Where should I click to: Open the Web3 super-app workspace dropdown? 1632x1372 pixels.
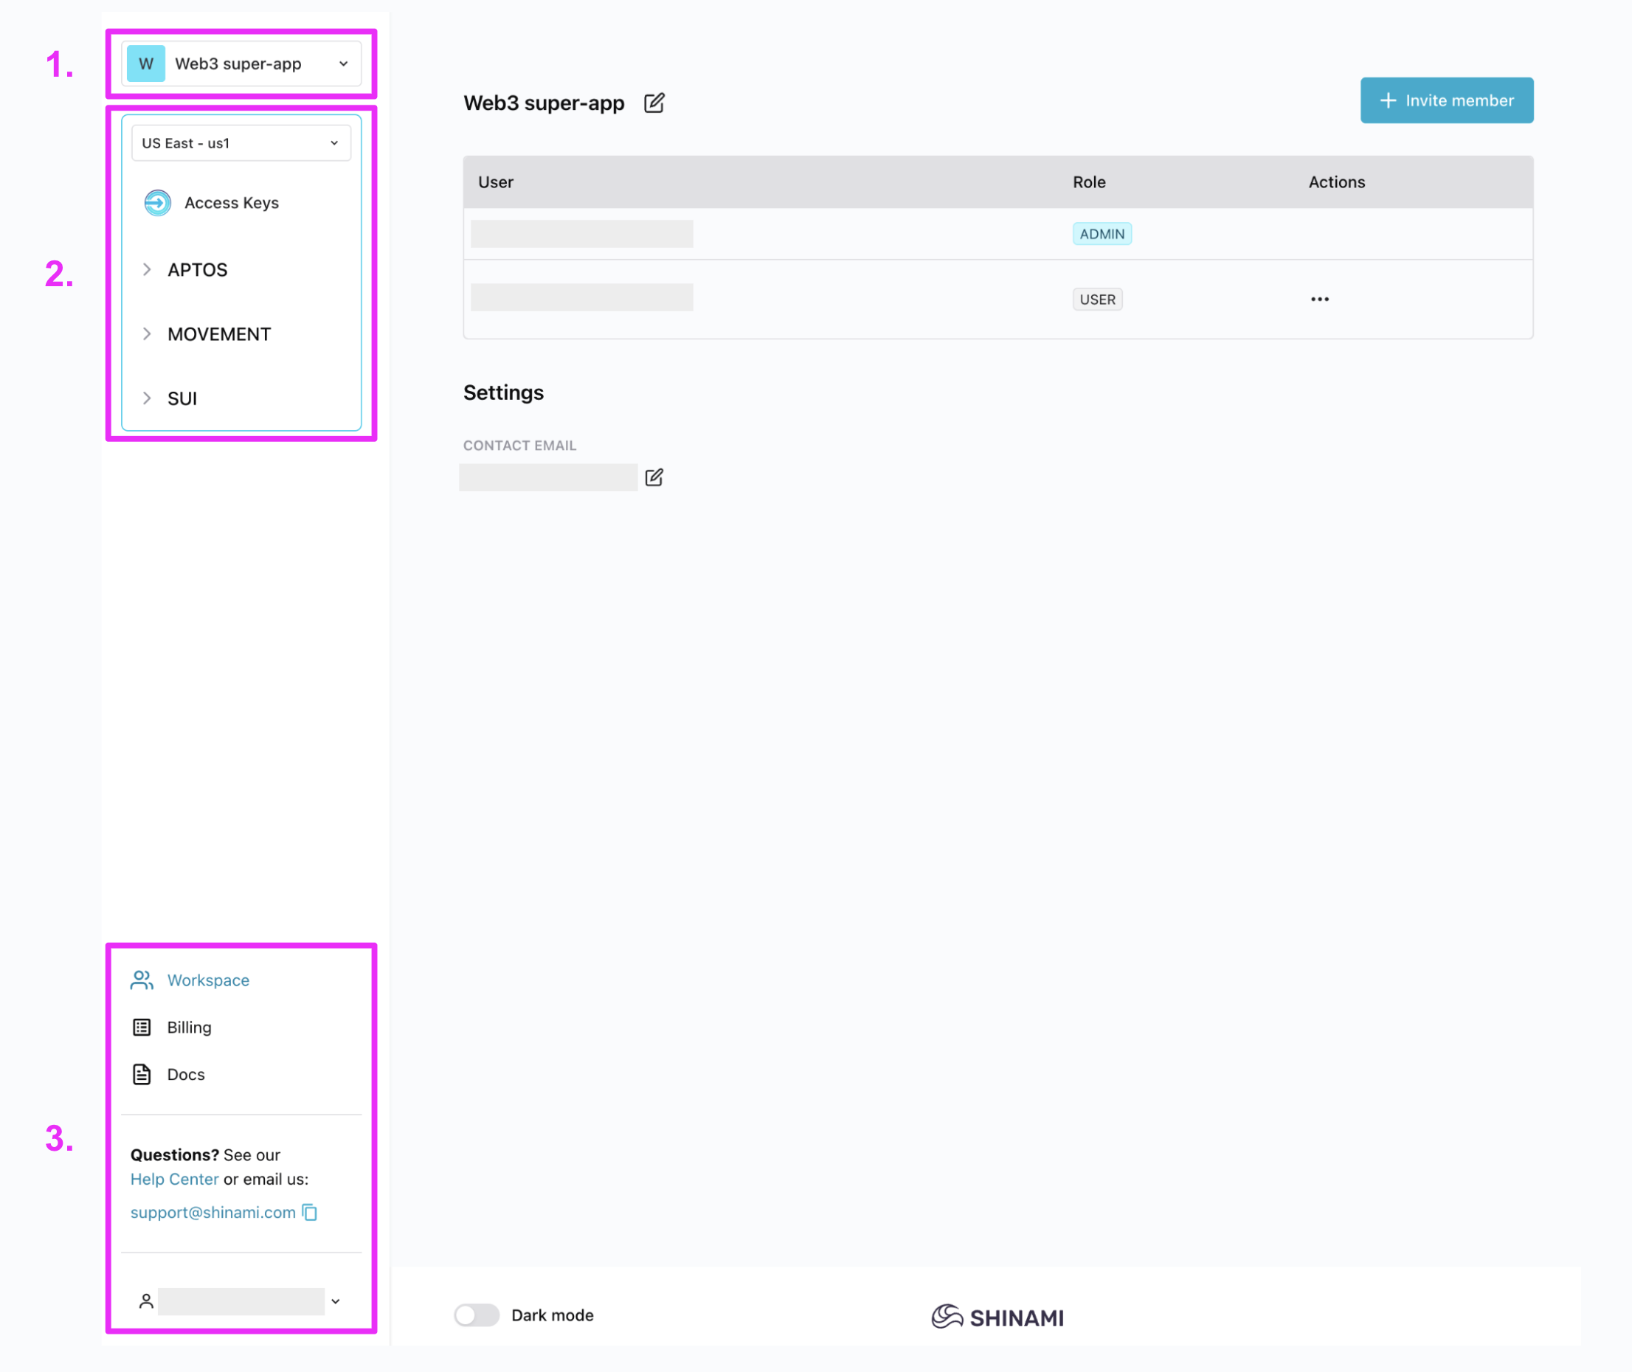tap(343, 63)
